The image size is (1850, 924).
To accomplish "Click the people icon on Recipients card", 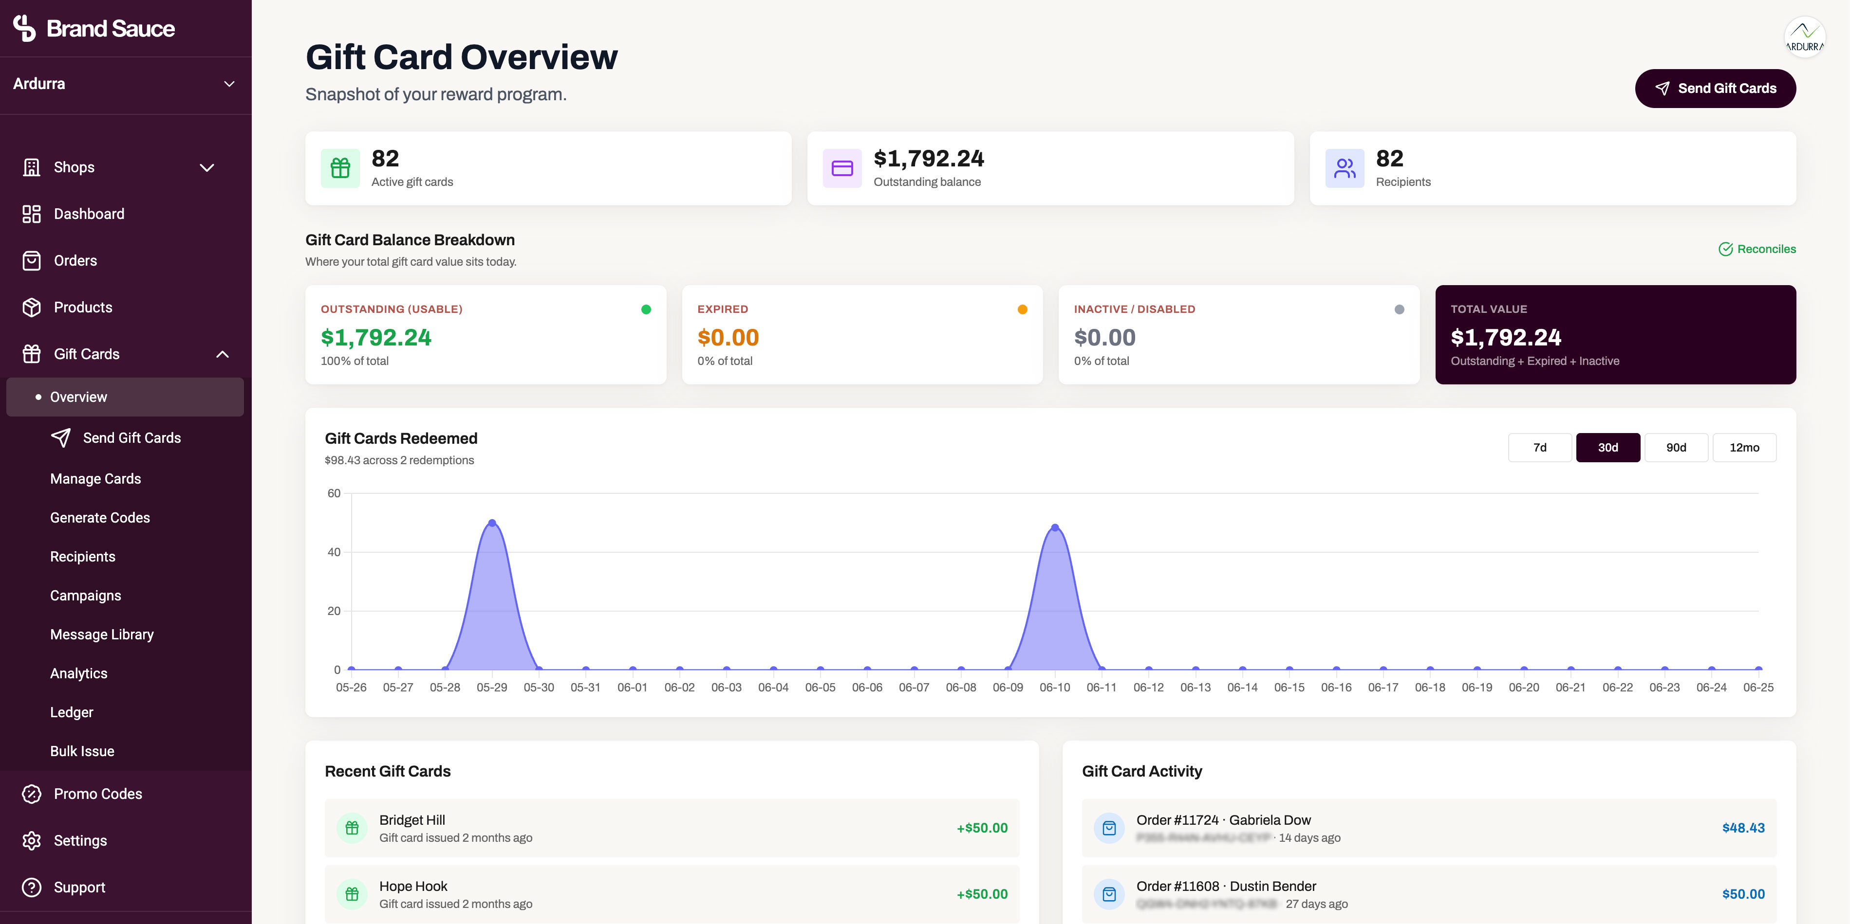I will click(x=1345, y=168).
